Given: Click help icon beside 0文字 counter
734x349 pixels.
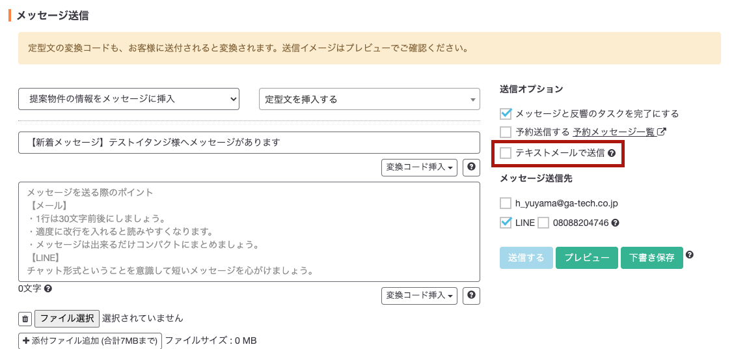Looking at the screenshot, I should coord(48,288).
